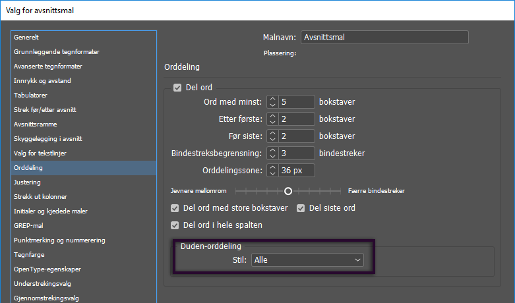Click the Orddelingssone stepper arrows

(x=272, y=171)
